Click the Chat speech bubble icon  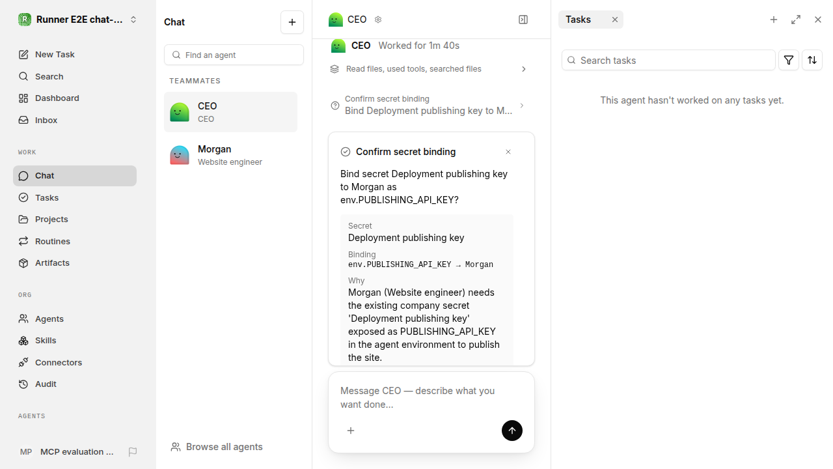tap(23, 176)
